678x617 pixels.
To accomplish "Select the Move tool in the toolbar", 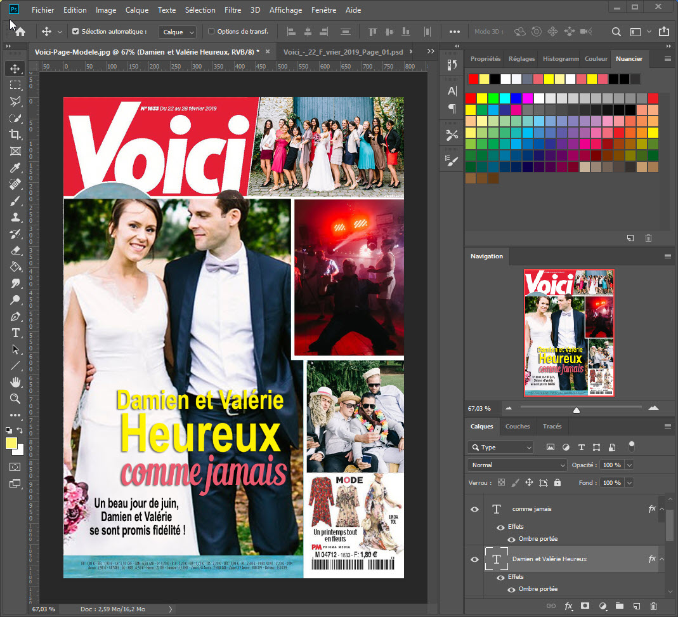I will pyautogui.click(x=15, y=69).
